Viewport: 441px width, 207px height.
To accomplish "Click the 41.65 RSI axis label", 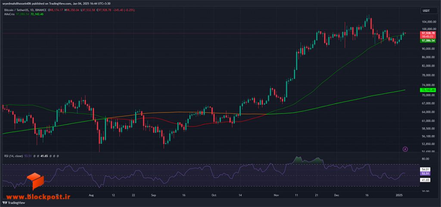I will click(425, 179).
